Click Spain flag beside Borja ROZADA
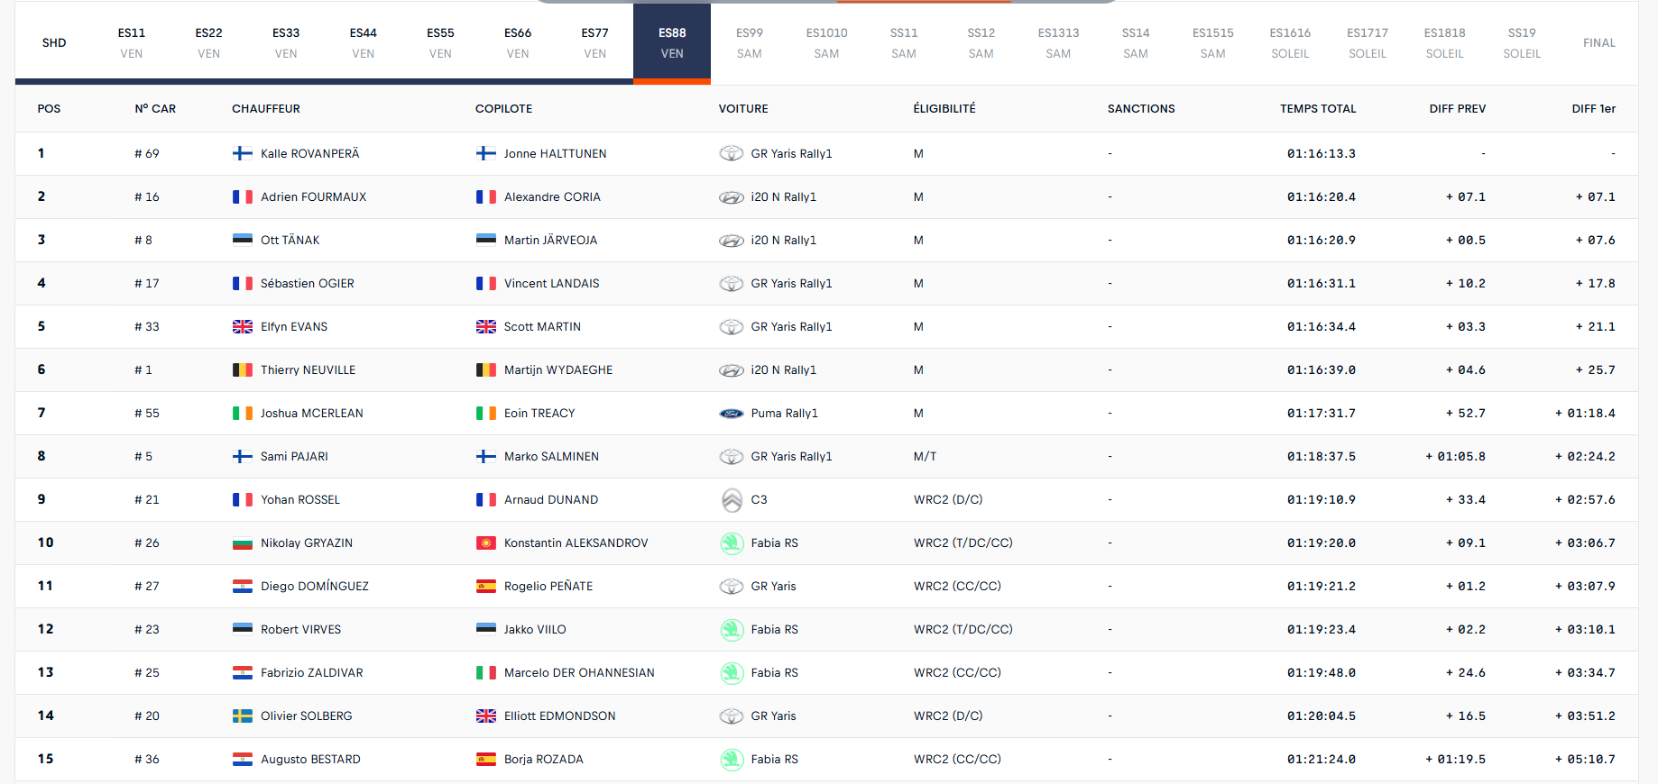Image resolution: width=1658 pixels, height=784 pixels. (x=486, y=759)
